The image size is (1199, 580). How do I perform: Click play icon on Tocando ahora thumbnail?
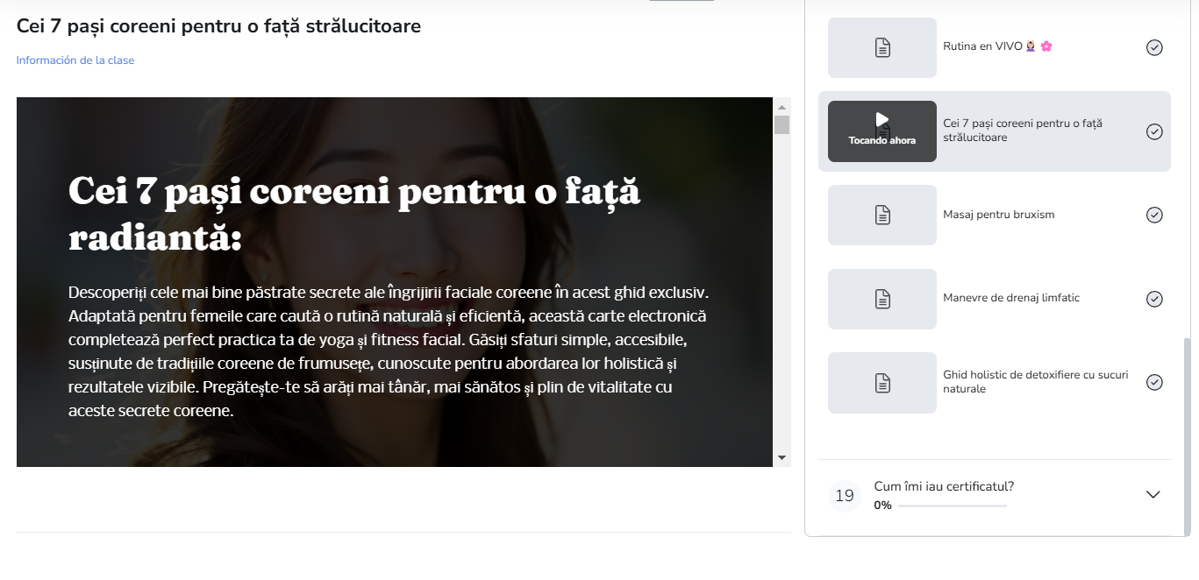coord(882,119)
